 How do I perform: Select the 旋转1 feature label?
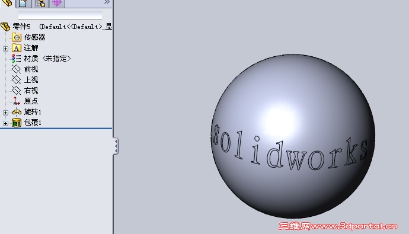(x=33, y=112)
